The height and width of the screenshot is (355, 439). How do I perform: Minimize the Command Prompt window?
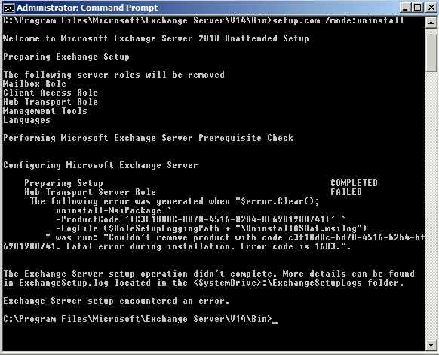coord(405,8)
